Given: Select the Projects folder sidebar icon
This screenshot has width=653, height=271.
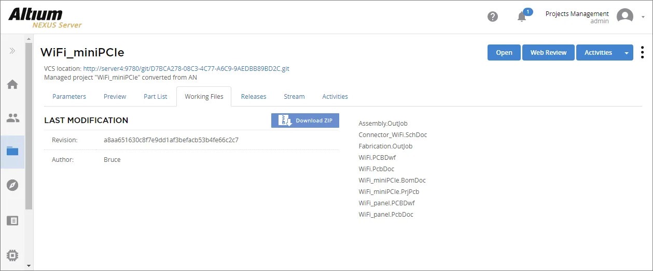Looking at the screenshot, I should (x=12, y=152).
